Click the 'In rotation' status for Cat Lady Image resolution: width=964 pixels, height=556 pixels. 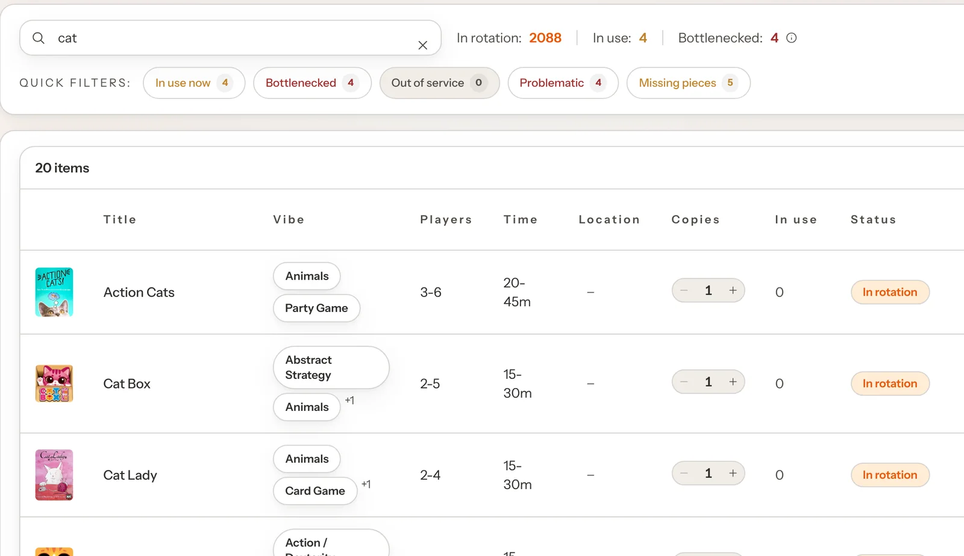coord(890,475)
